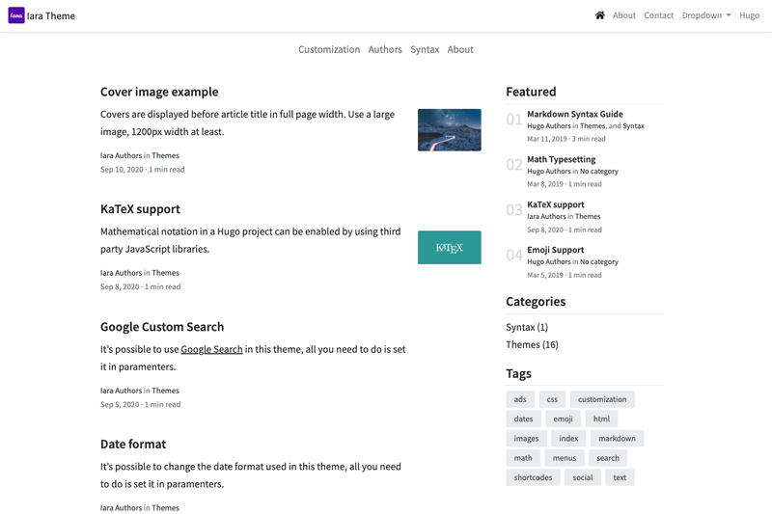Screen dimensions: 772x514
Task: Select the customization tag
Action: [602, 399]
